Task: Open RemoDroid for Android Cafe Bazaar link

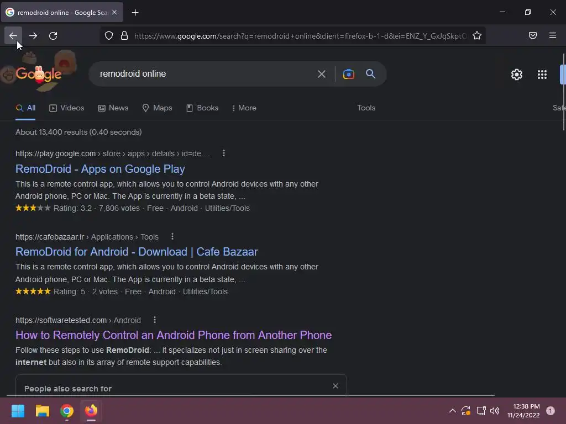Action: [137, 252]
